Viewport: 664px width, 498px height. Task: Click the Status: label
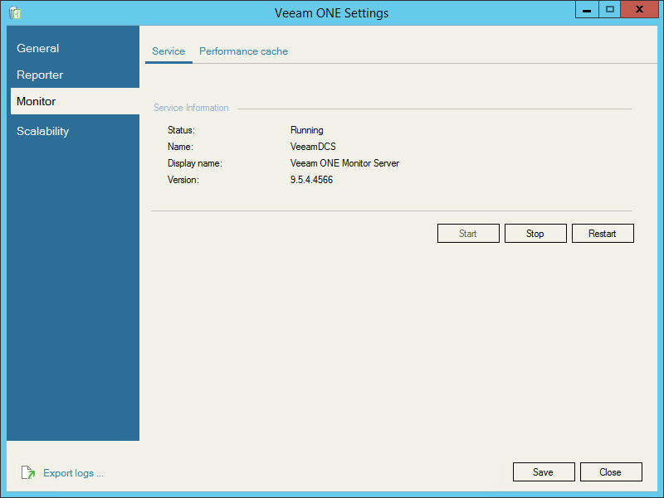tap(181, 130)
